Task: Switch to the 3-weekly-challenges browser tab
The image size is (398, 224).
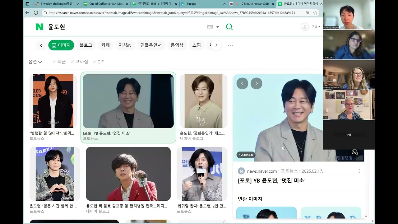Action: [57, 4]
